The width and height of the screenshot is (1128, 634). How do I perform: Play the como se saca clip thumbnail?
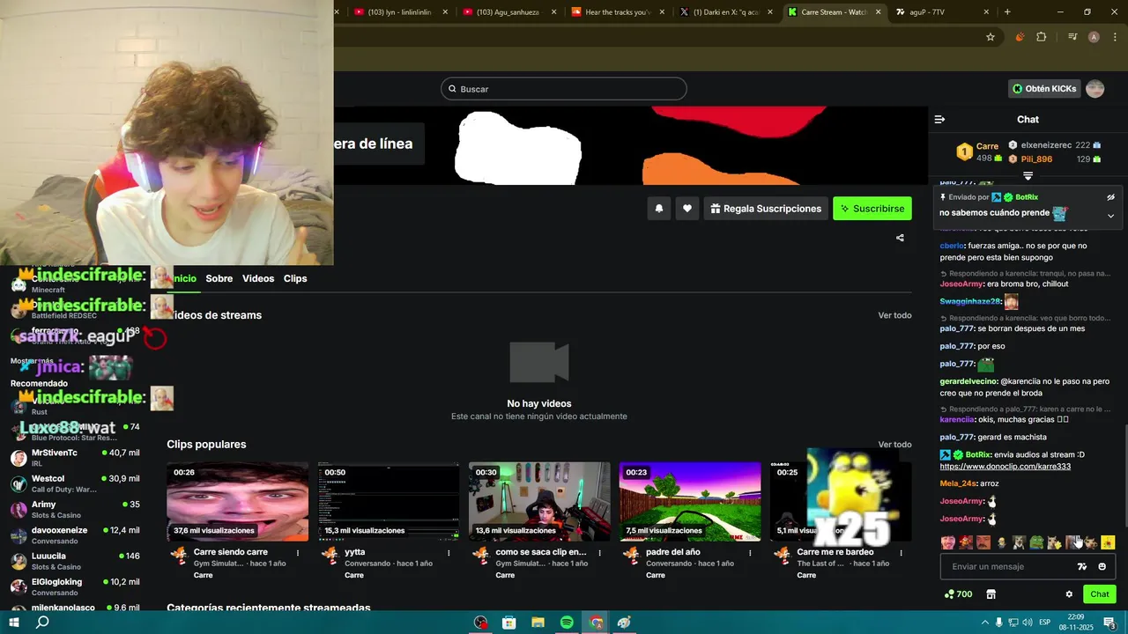click(539, 502)
